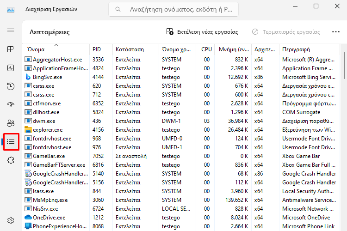Image resolution: width=347 pixels, height=231 pixels.
Task: Click the GameBar.exe process icon
Action: coord(28,156)
